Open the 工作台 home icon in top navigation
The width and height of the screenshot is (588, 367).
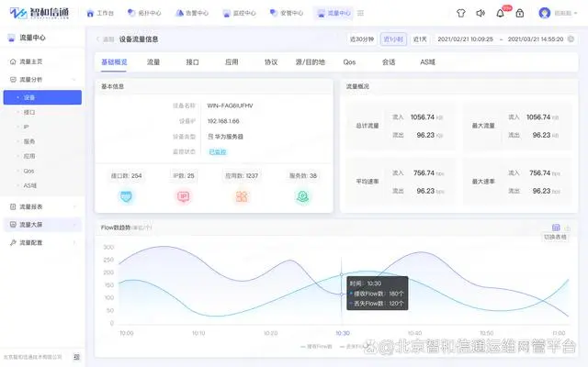[90, 13]
